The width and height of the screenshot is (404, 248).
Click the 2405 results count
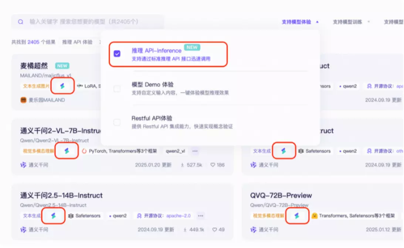tap(33, 42)
